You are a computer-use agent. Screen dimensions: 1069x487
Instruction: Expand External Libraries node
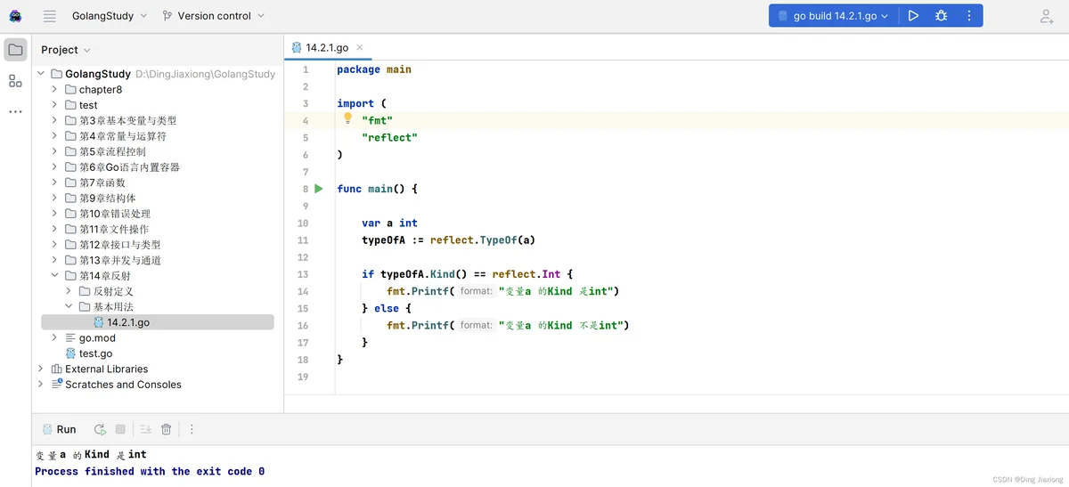click(41, 369)
